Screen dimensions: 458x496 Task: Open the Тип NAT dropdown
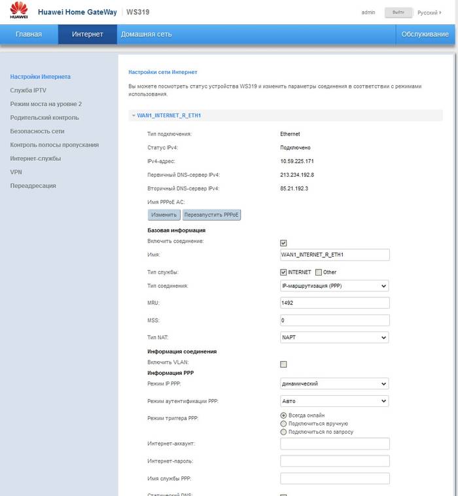point(334,338)
